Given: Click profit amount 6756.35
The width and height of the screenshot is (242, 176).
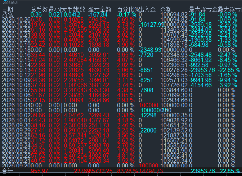Looking at the screenshot, I should pos(99,30).
